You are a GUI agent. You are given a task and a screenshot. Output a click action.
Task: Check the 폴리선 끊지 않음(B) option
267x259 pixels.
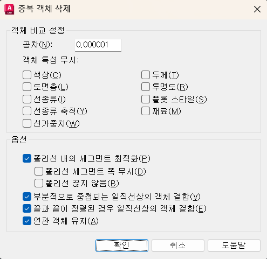pyautogui.click(x=39, y=183)
